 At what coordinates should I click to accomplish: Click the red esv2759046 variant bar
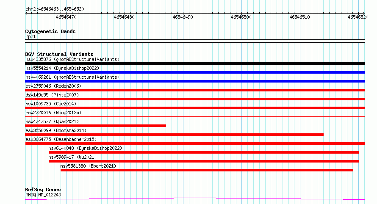pyautogui.click(x=195, y=90)
